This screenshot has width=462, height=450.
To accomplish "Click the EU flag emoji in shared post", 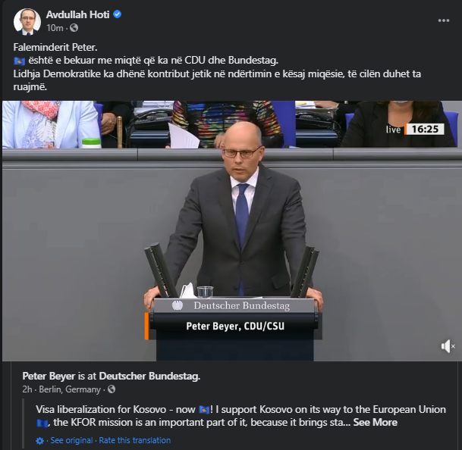I will [42, 423].
